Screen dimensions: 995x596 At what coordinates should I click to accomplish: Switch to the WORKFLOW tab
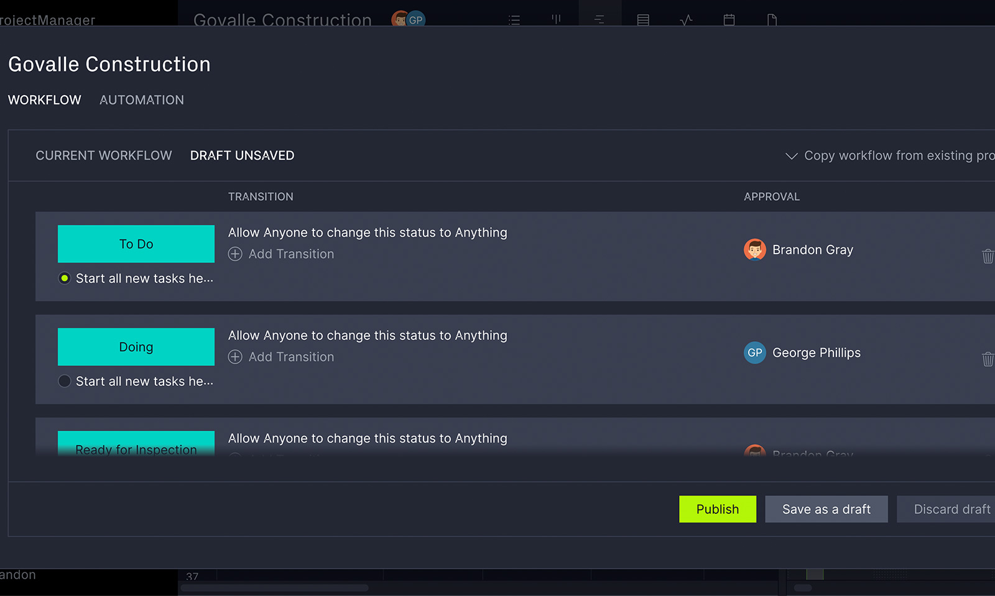(45, 100)
